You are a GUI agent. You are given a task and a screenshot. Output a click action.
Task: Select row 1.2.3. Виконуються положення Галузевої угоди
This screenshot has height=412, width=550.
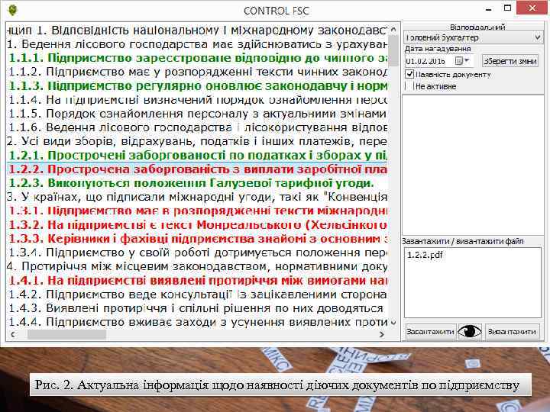(x=197, y=183)
